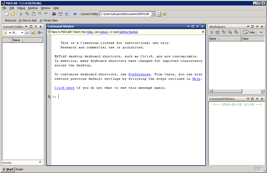This screenshot has height=173, width=267.
Task: Click Open variable icon in Workspace
Action: 218,32
